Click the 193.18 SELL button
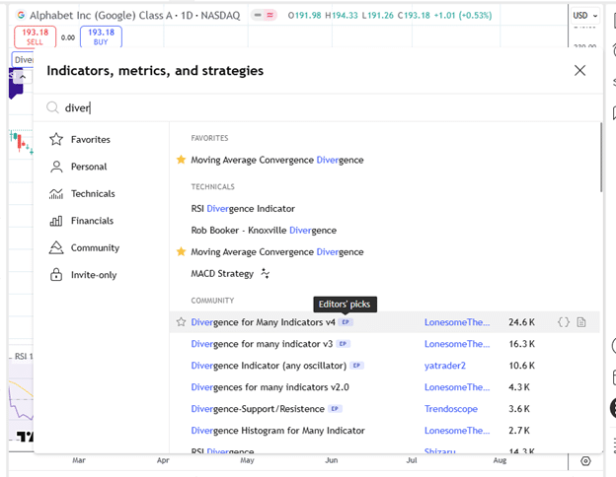The image size is (616, 477). (x=35, y=37)
